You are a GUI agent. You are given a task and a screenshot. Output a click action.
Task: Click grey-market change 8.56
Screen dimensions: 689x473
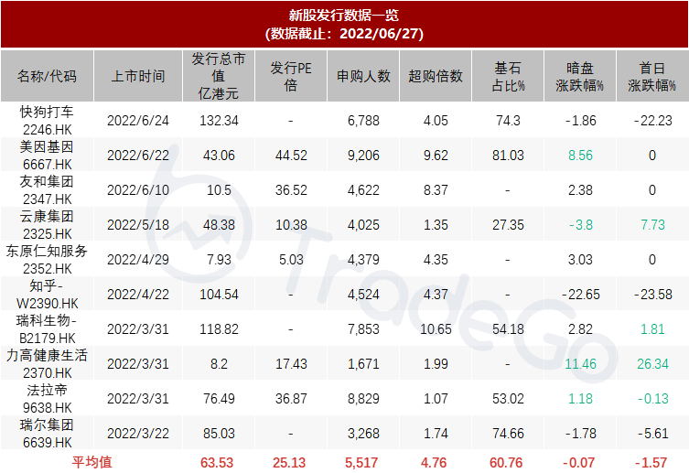(x=580, y=156)
